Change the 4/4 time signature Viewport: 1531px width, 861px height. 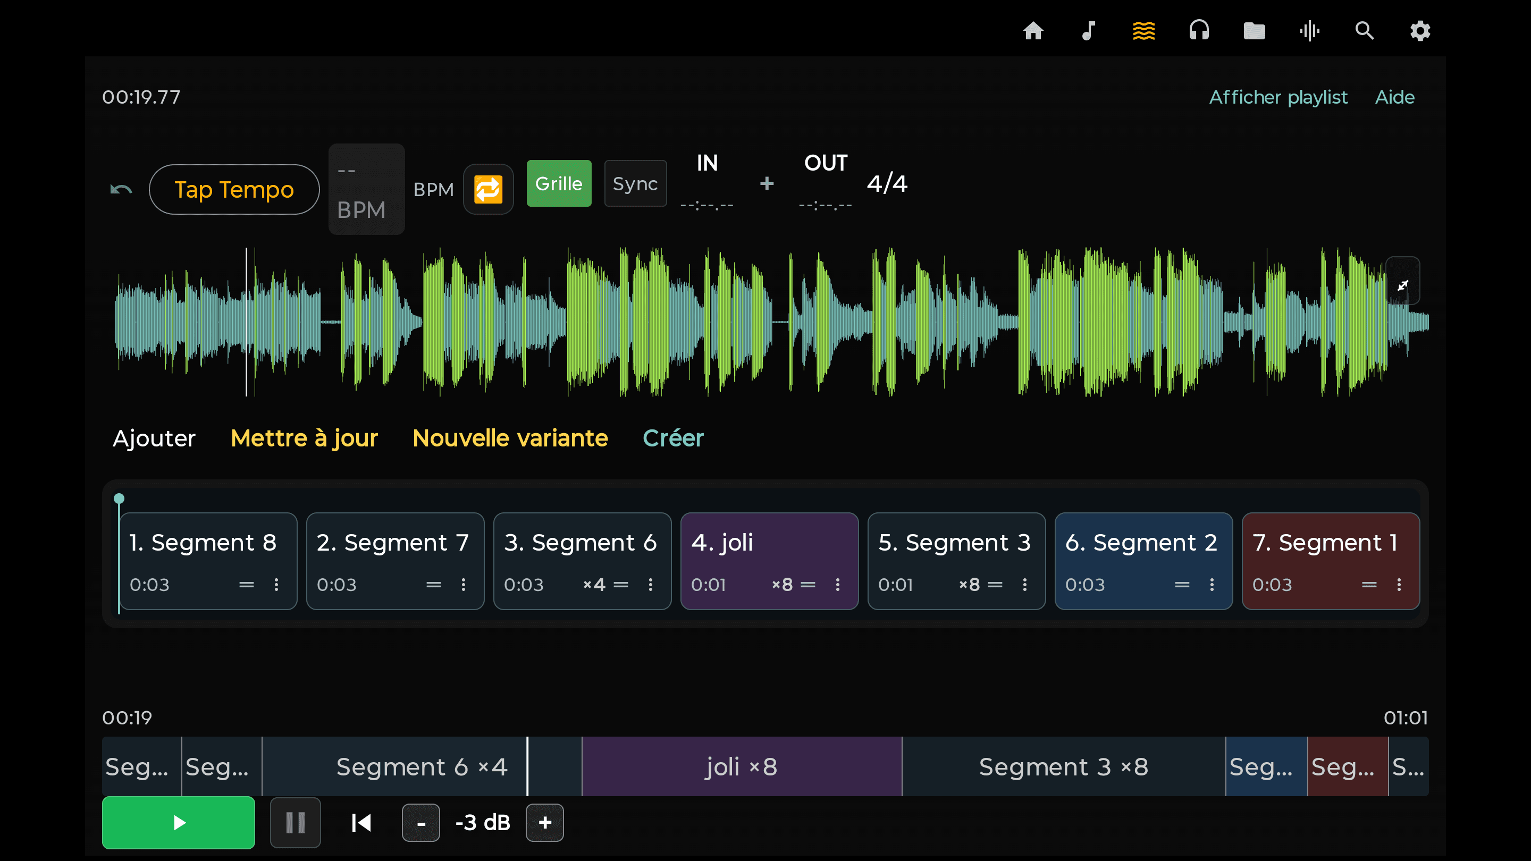[887, 183]
